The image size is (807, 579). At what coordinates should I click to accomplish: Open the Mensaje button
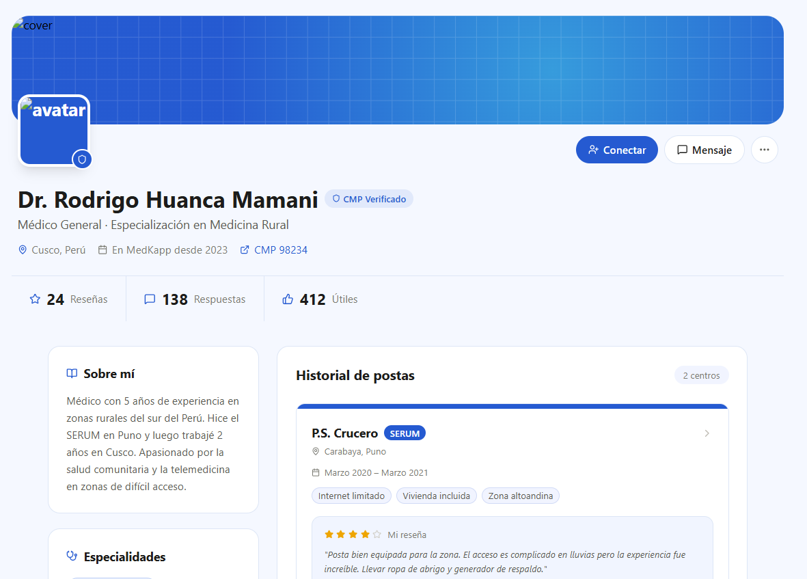(x=704, y=150)
